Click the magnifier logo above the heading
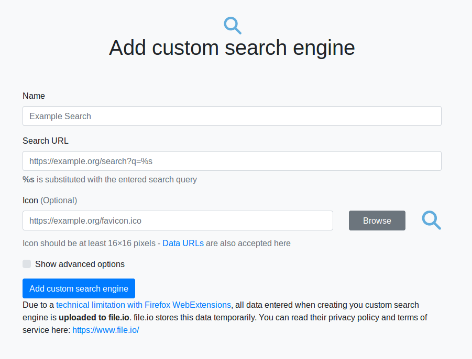The width and height of the screenshot is (472, 359). (232, 25)
